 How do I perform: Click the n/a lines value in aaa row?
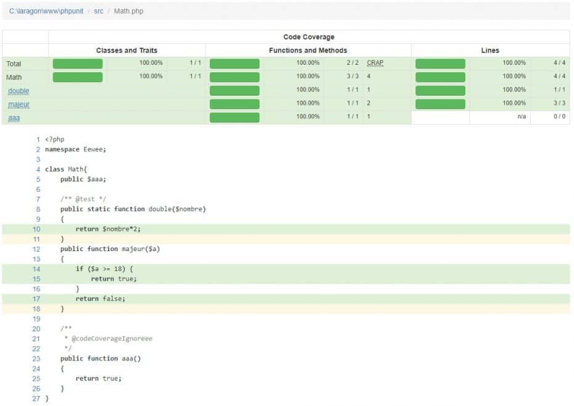522,117
